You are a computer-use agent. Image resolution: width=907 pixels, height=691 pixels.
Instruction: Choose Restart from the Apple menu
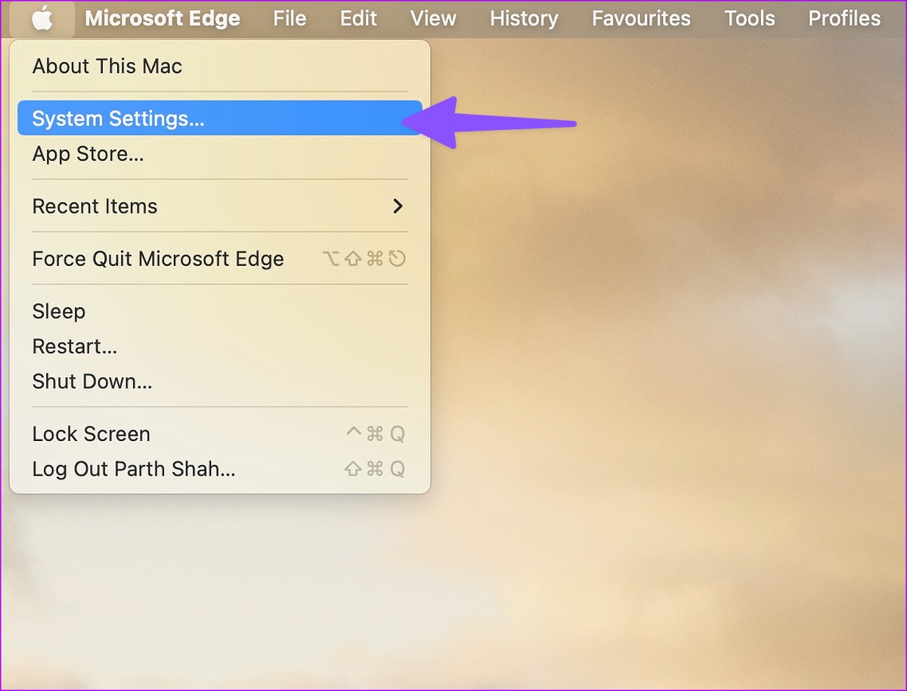coord(74,346)
